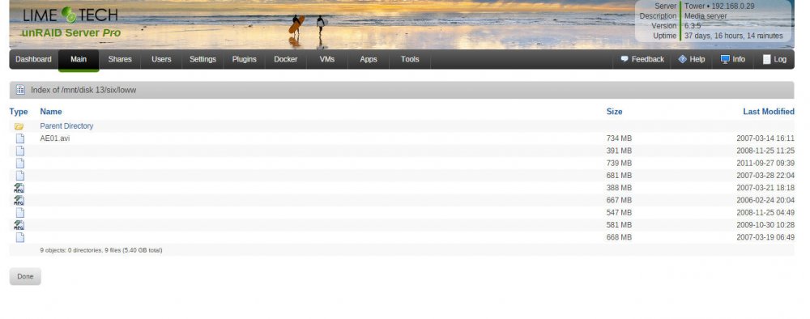Switch to the Settings tab
The image size is (810, 319).
(202, 59)
